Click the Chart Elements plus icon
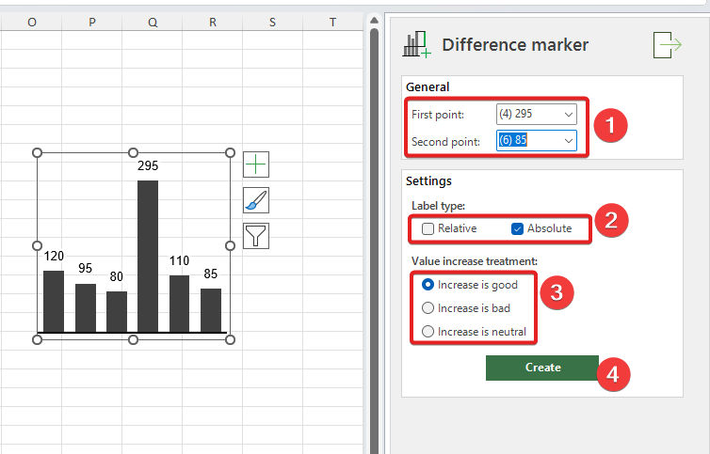This screenshot has width=710, height=454. pos(256,164)
